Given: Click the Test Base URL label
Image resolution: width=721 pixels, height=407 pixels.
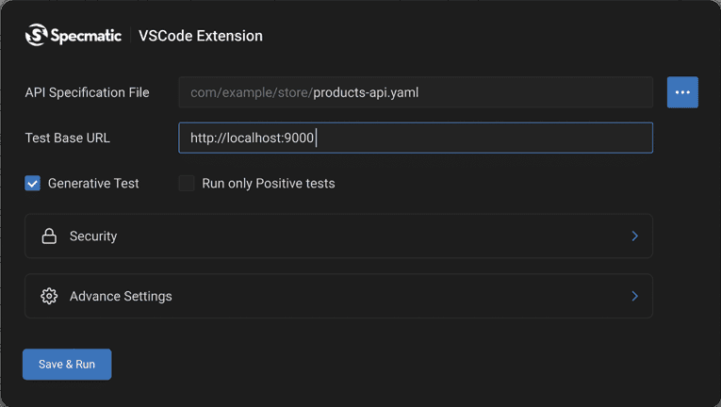Looking at the screenshot, I should click(x=67, y=138).
